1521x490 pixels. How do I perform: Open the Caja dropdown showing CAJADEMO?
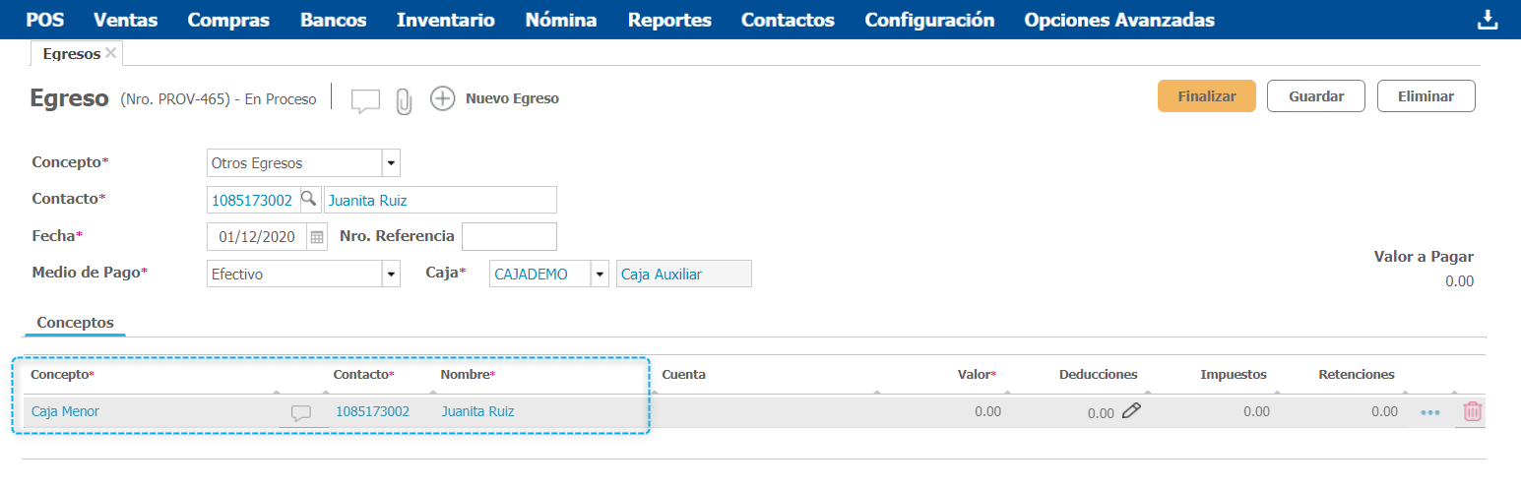(600, 275)
